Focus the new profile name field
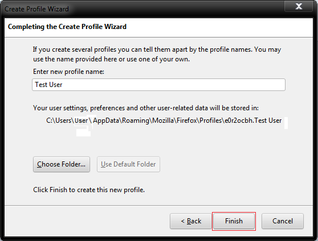 click(x=158, y=85)
